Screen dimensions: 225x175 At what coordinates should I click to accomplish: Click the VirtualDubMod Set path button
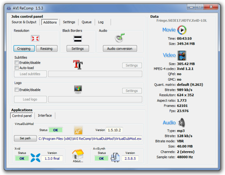click(x=25, y=138)
